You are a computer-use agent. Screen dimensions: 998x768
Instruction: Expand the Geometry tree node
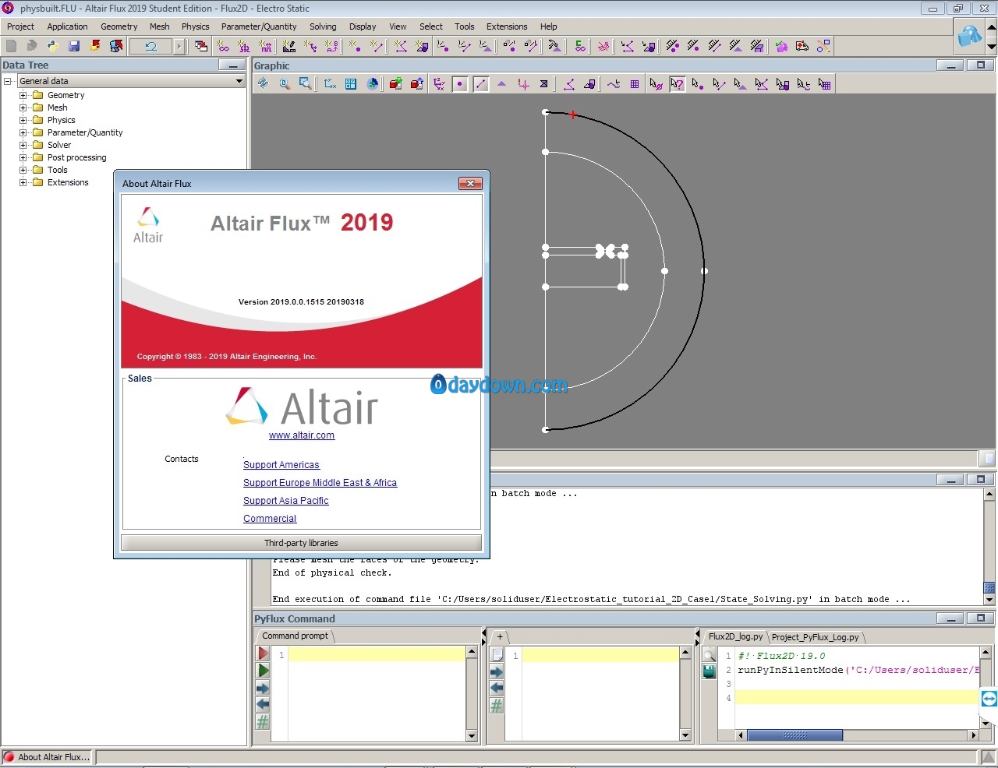coord(23,95)
